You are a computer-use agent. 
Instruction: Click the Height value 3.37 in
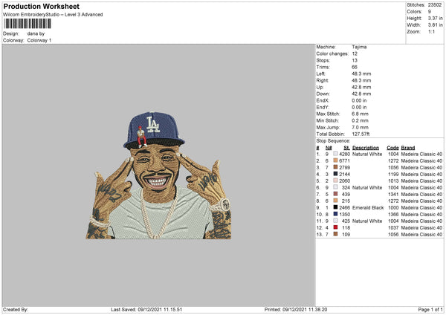(435, 18)
